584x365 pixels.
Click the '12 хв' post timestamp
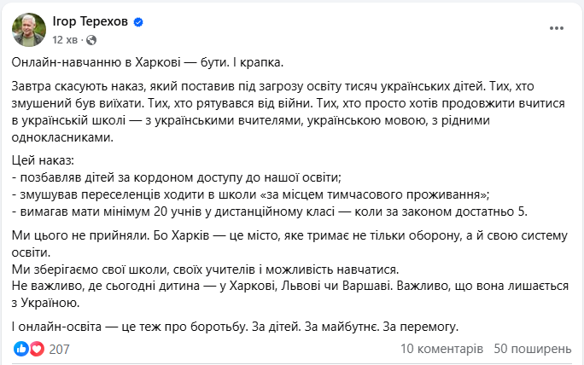tap(65, 40)
